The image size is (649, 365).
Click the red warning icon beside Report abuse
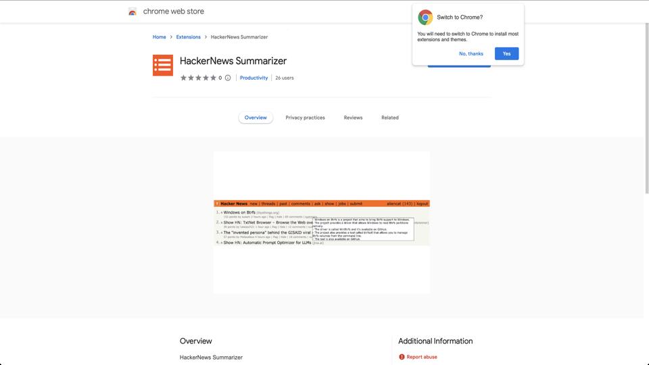click(402, 357)
